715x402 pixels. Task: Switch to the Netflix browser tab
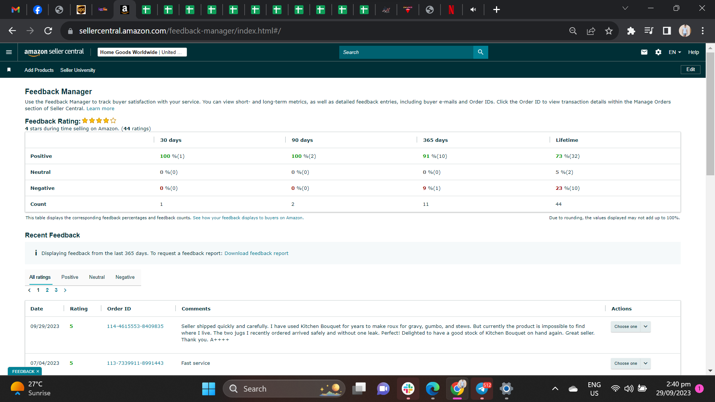(x=451, y=10)
